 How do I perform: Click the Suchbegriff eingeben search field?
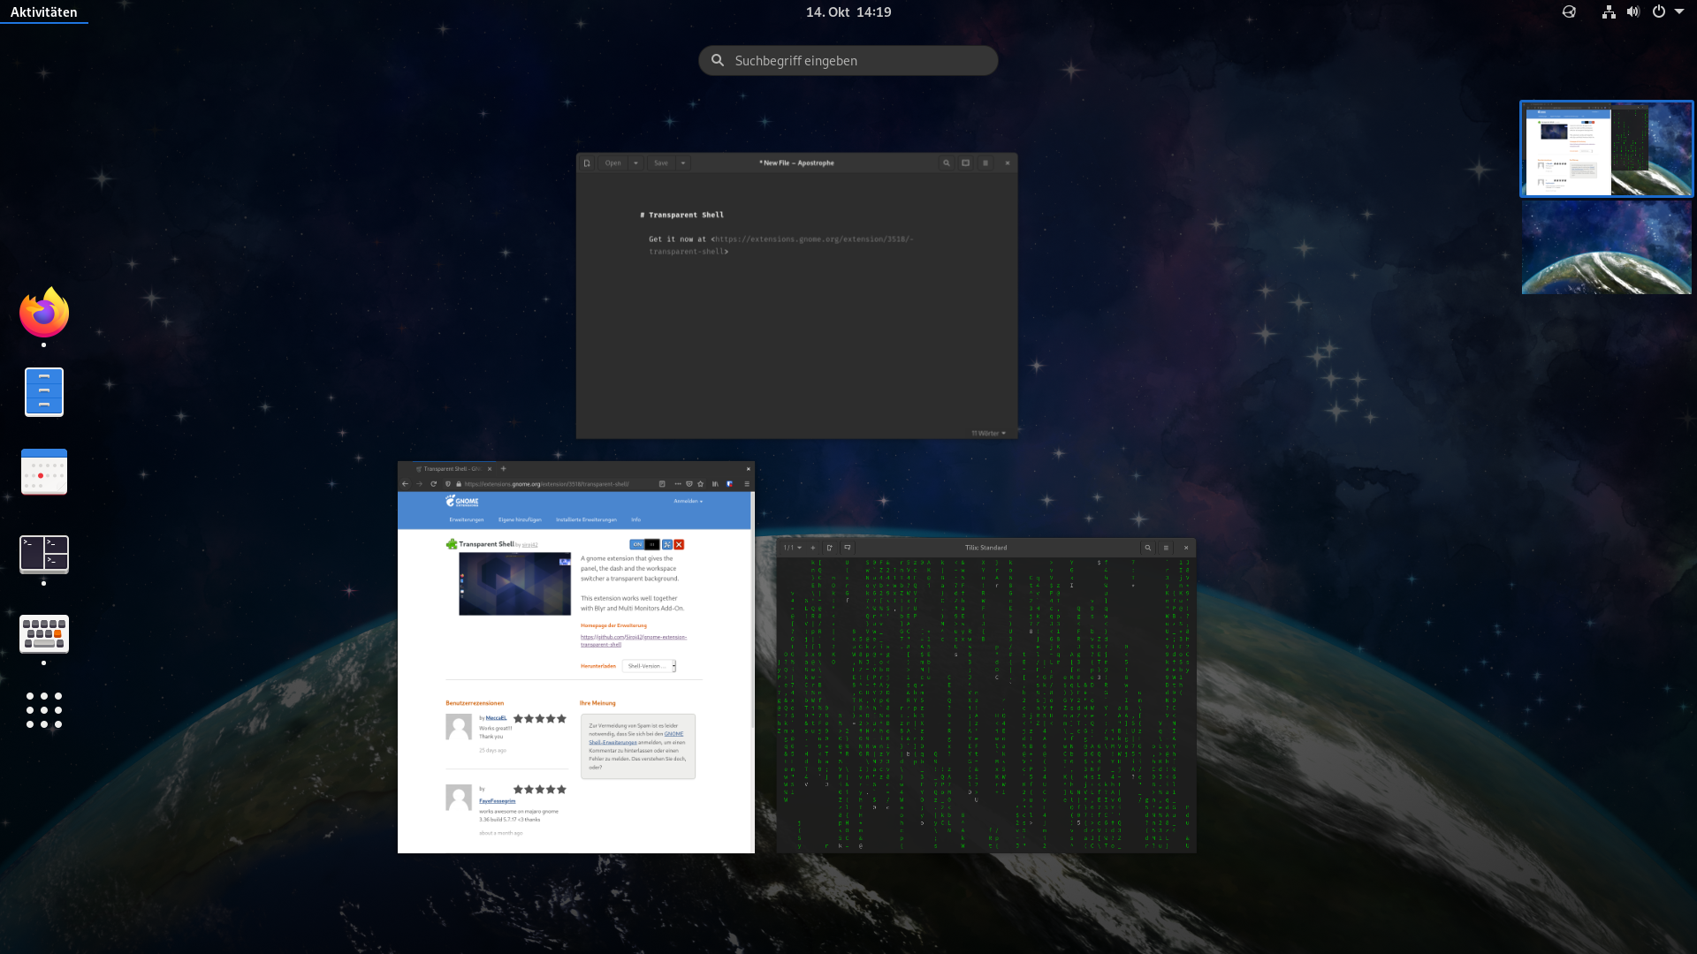coord(848,61)
